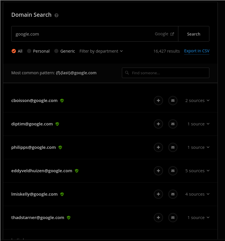Click the {f}{last}@google.com pattern text
225x241 pixels.
point(76,73)
